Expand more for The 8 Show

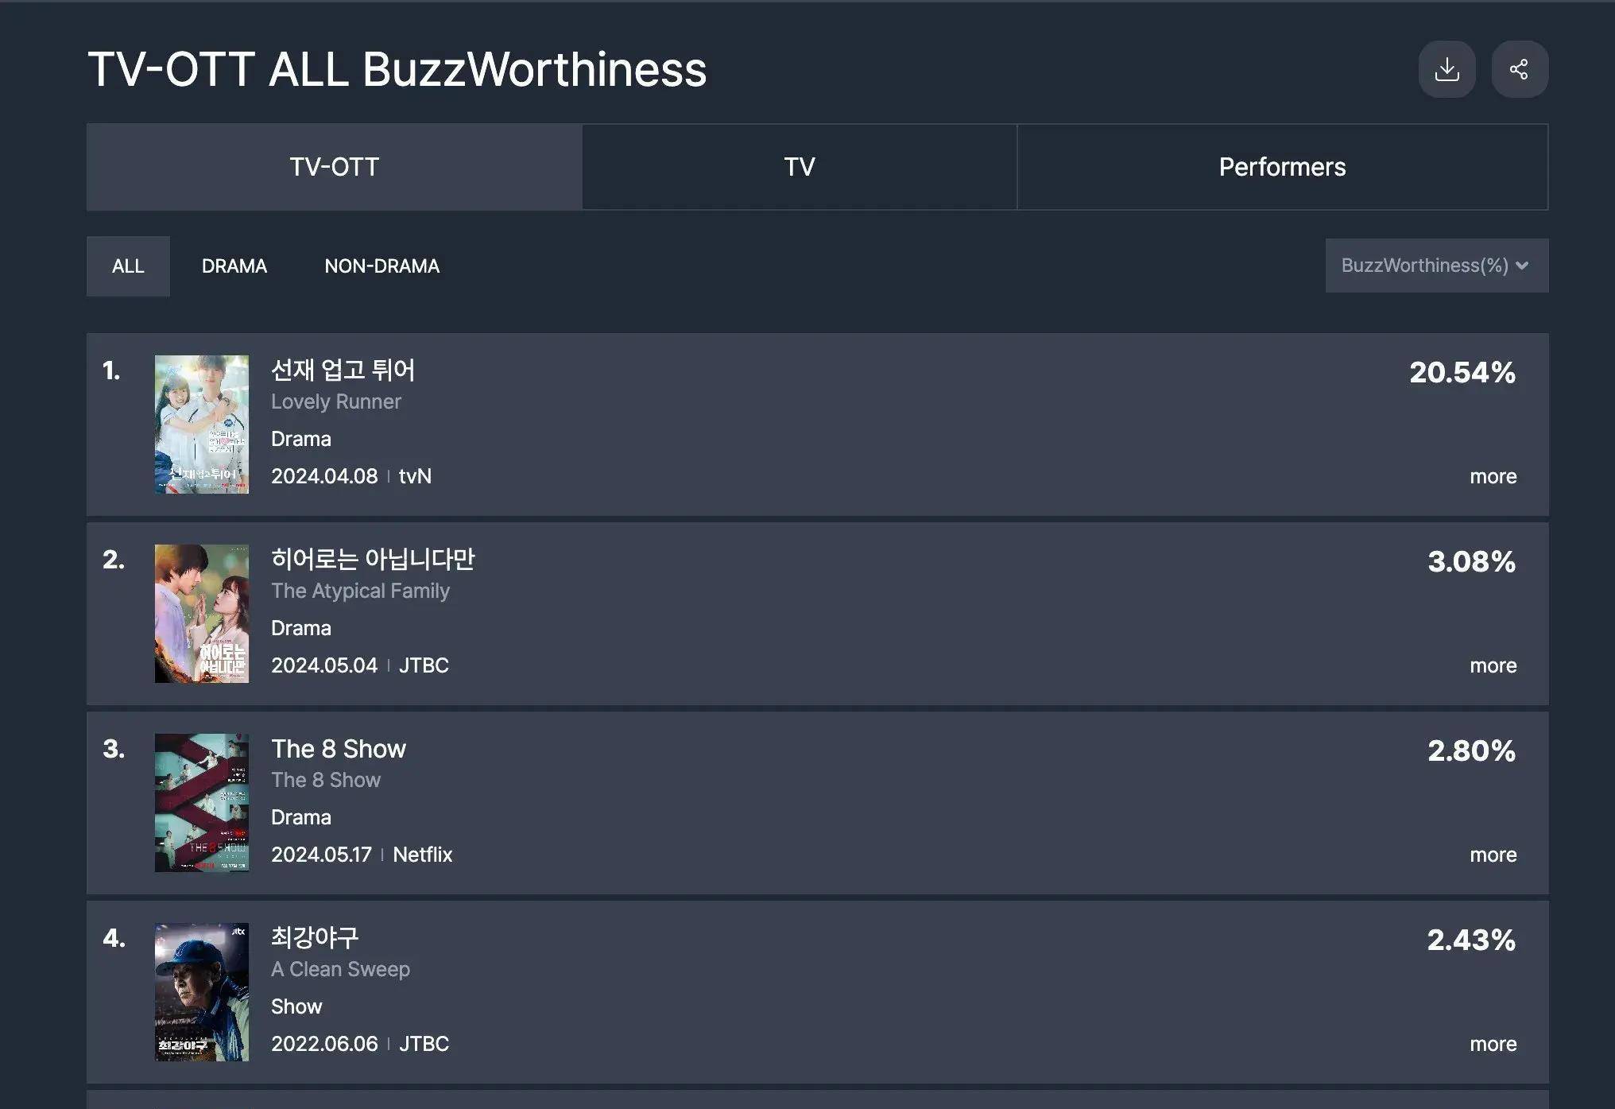point(1493,855)
